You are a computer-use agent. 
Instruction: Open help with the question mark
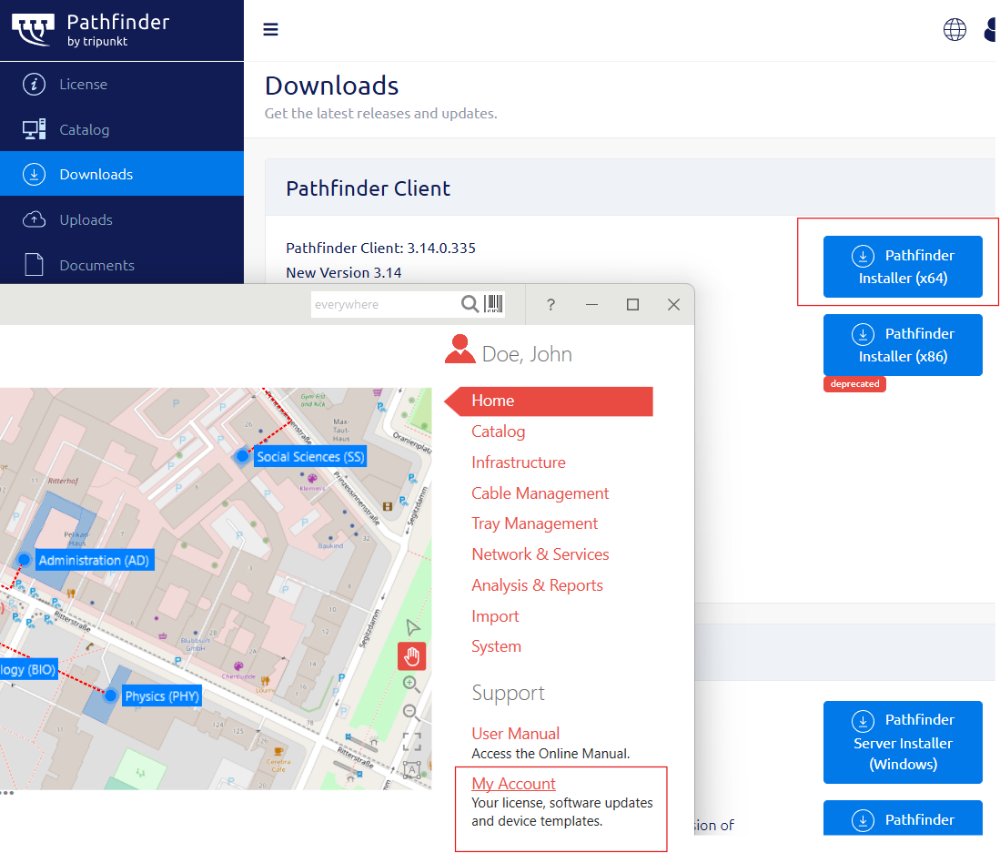(x=551, y=305)
